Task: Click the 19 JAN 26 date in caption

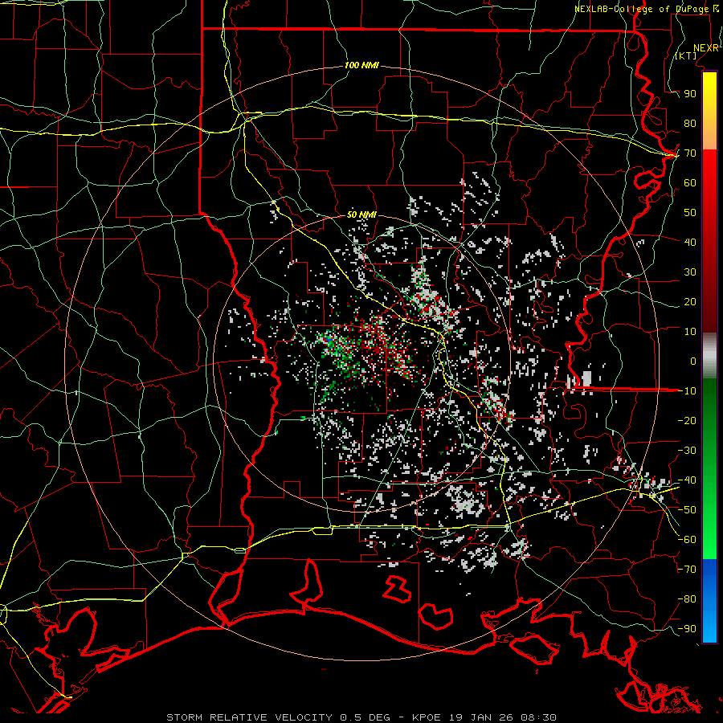Action: click(480, 717)
